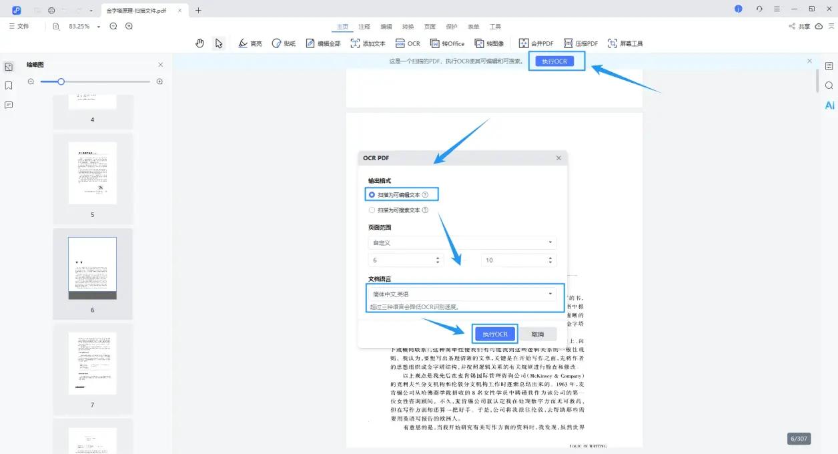Switch to the 保护 tab
The height and width of the screenshot is (454, 838).
pyautogui.click(x=452, y=27)
